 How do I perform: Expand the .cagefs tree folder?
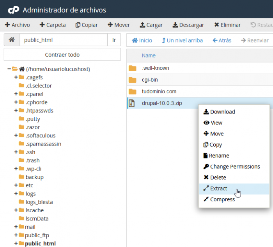tap(16, 77)
